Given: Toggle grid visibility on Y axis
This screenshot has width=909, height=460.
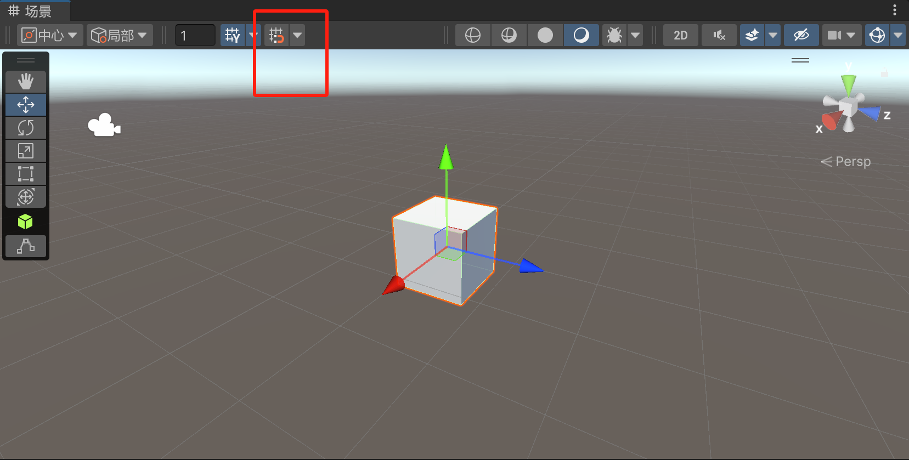Looking at the screenshot, I should (233, 35).
